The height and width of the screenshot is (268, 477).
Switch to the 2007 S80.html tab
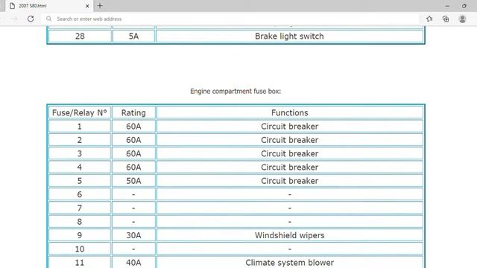point(48,6)
